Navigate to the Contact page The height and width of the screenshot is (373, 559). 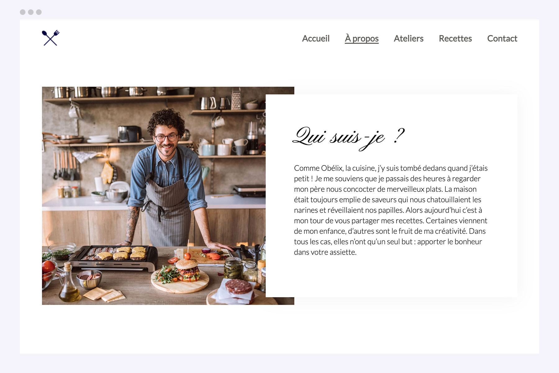click(502, 39)
